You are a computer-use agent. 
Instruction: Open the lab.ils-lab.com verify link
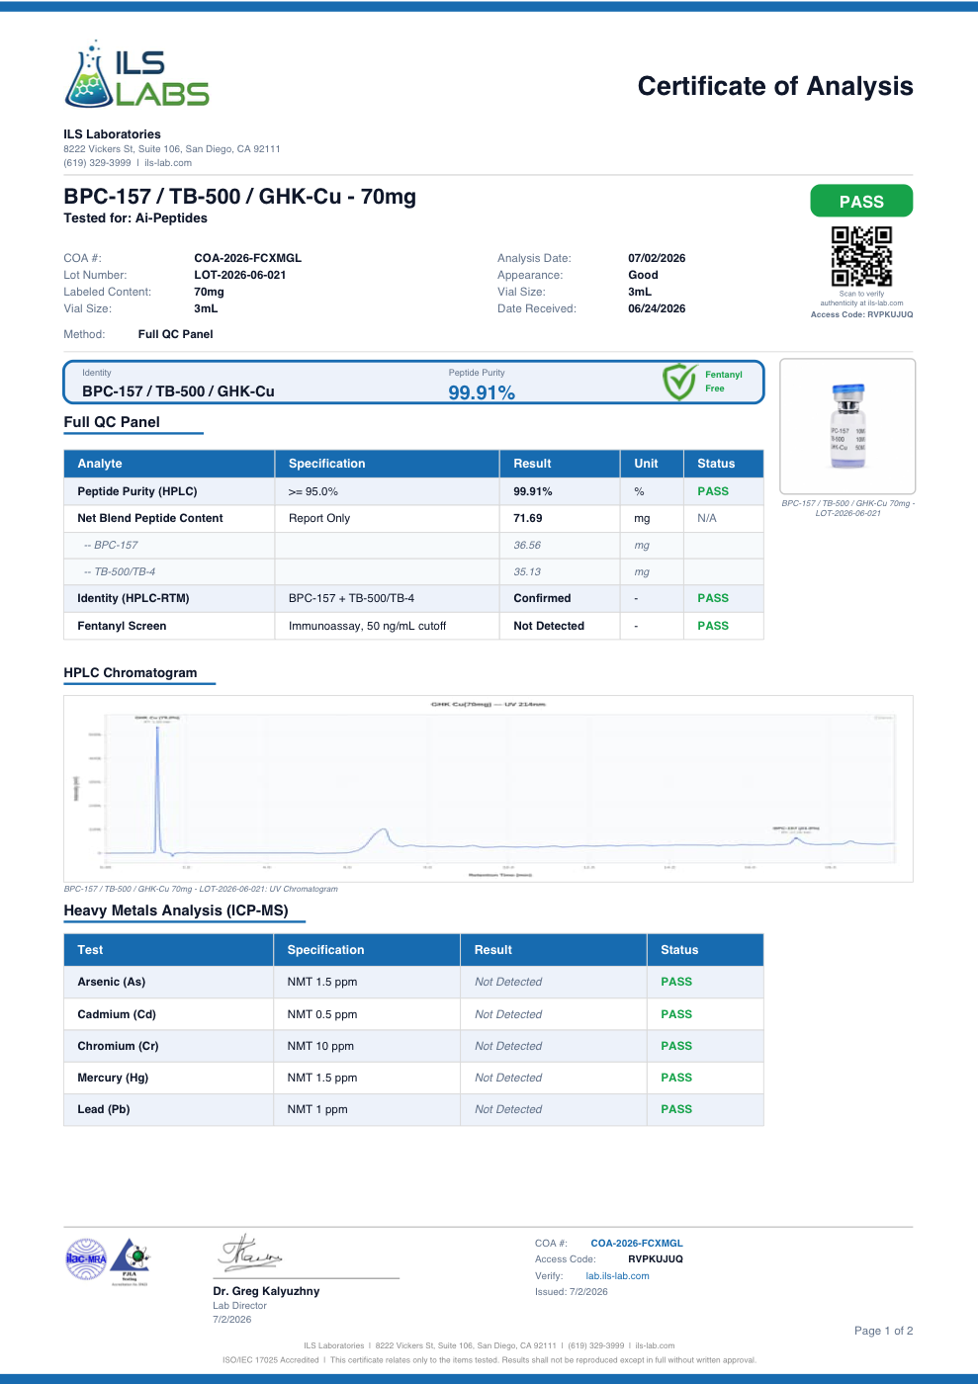tap(617, 1276)
